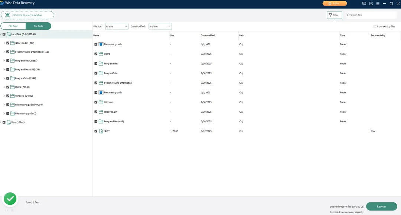Click the $MFT file icon
This screenshot has width=401, height=215.
pyautogui.click(x=101, y=131)
